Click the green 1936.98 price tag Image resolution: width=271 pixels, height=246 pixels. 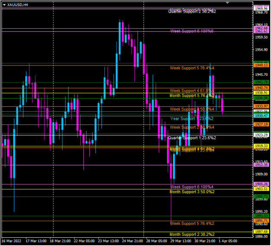(261, 98)
